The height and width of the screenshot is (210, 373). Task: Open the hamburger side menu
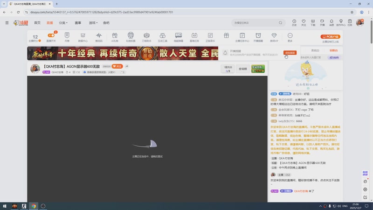coord(7,23)
